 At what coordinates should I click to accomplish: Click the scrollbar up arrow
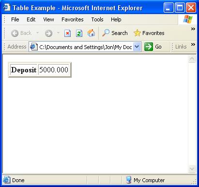[x=192, y=59]
